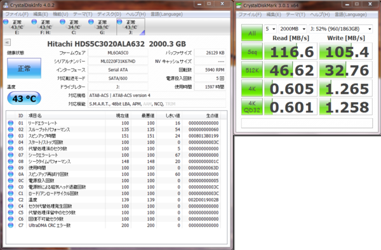This screenshot has height=250, width=381.
Task: Click the Seq write result 105.4 bar
Action: 346,51
